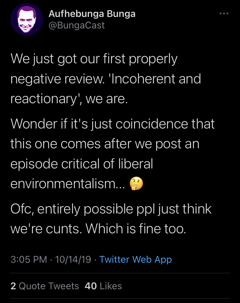The height and width of the screenshot is (303, 240).
Task: Click the line starting 'Wonder if it's just coincidence'
Action: click(x=113, y=124)
